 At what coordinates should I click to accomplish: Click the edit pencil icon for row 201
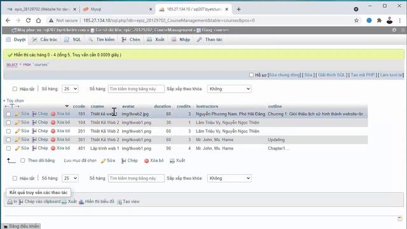pyautogui.click(x=17, y=131)
